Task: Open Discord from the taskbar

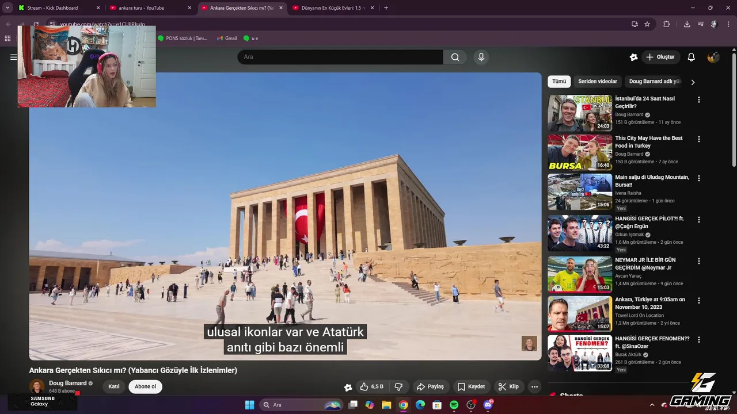Action: pyautogui.click(x=488, y=405)
